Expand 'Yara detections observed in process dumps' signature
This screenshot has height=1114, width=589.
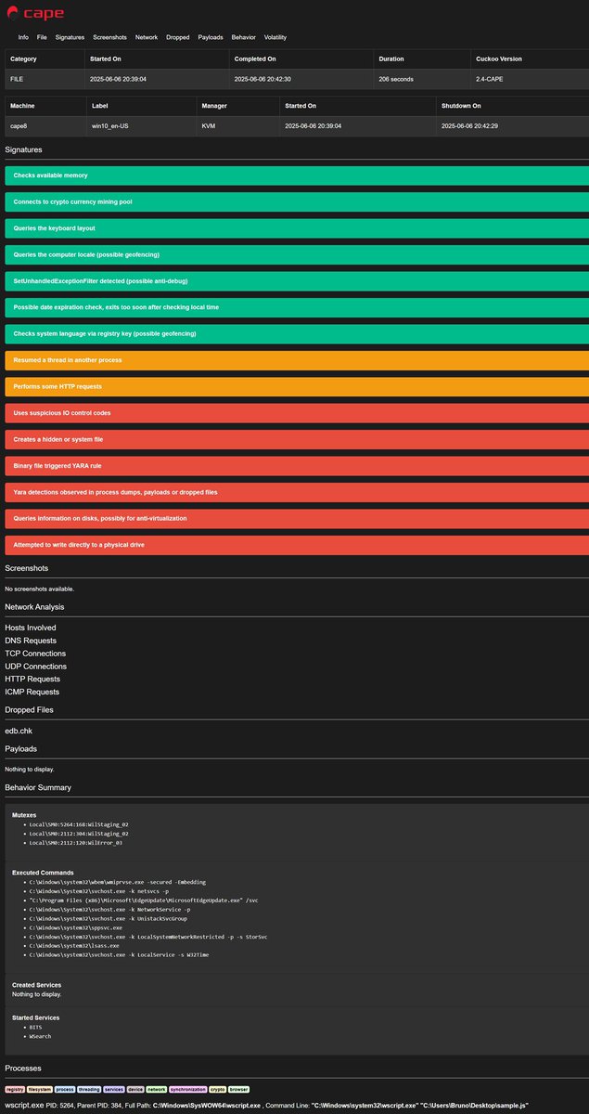297,491
